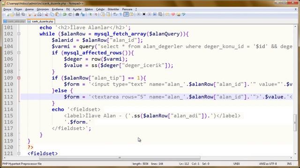The image size is (300, 168).
Task: Click the Close All documents icon
Action: (x=34, y=14)
